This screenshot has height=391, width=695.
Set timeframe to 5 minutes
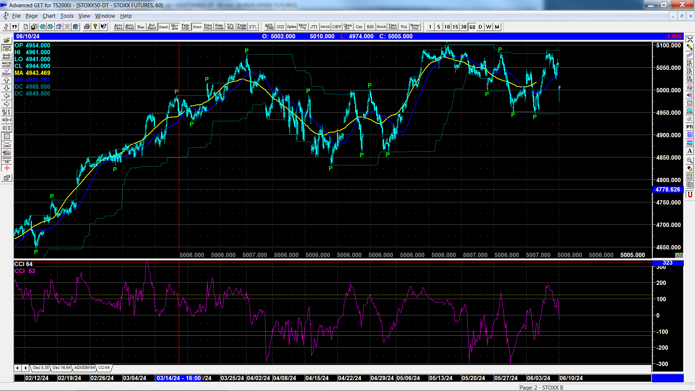coord(438,27)
